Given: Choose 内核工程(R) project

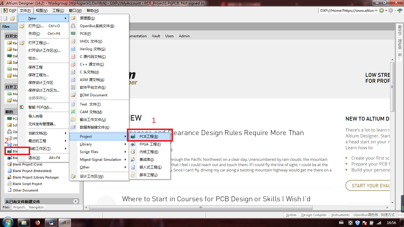Looking at the screenshot, I should point(150,152).
